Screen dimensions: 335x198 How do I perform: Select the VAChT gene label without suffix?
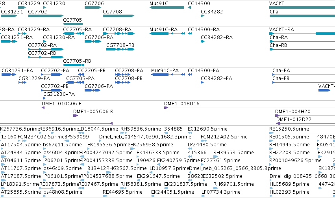coord(277,4)
